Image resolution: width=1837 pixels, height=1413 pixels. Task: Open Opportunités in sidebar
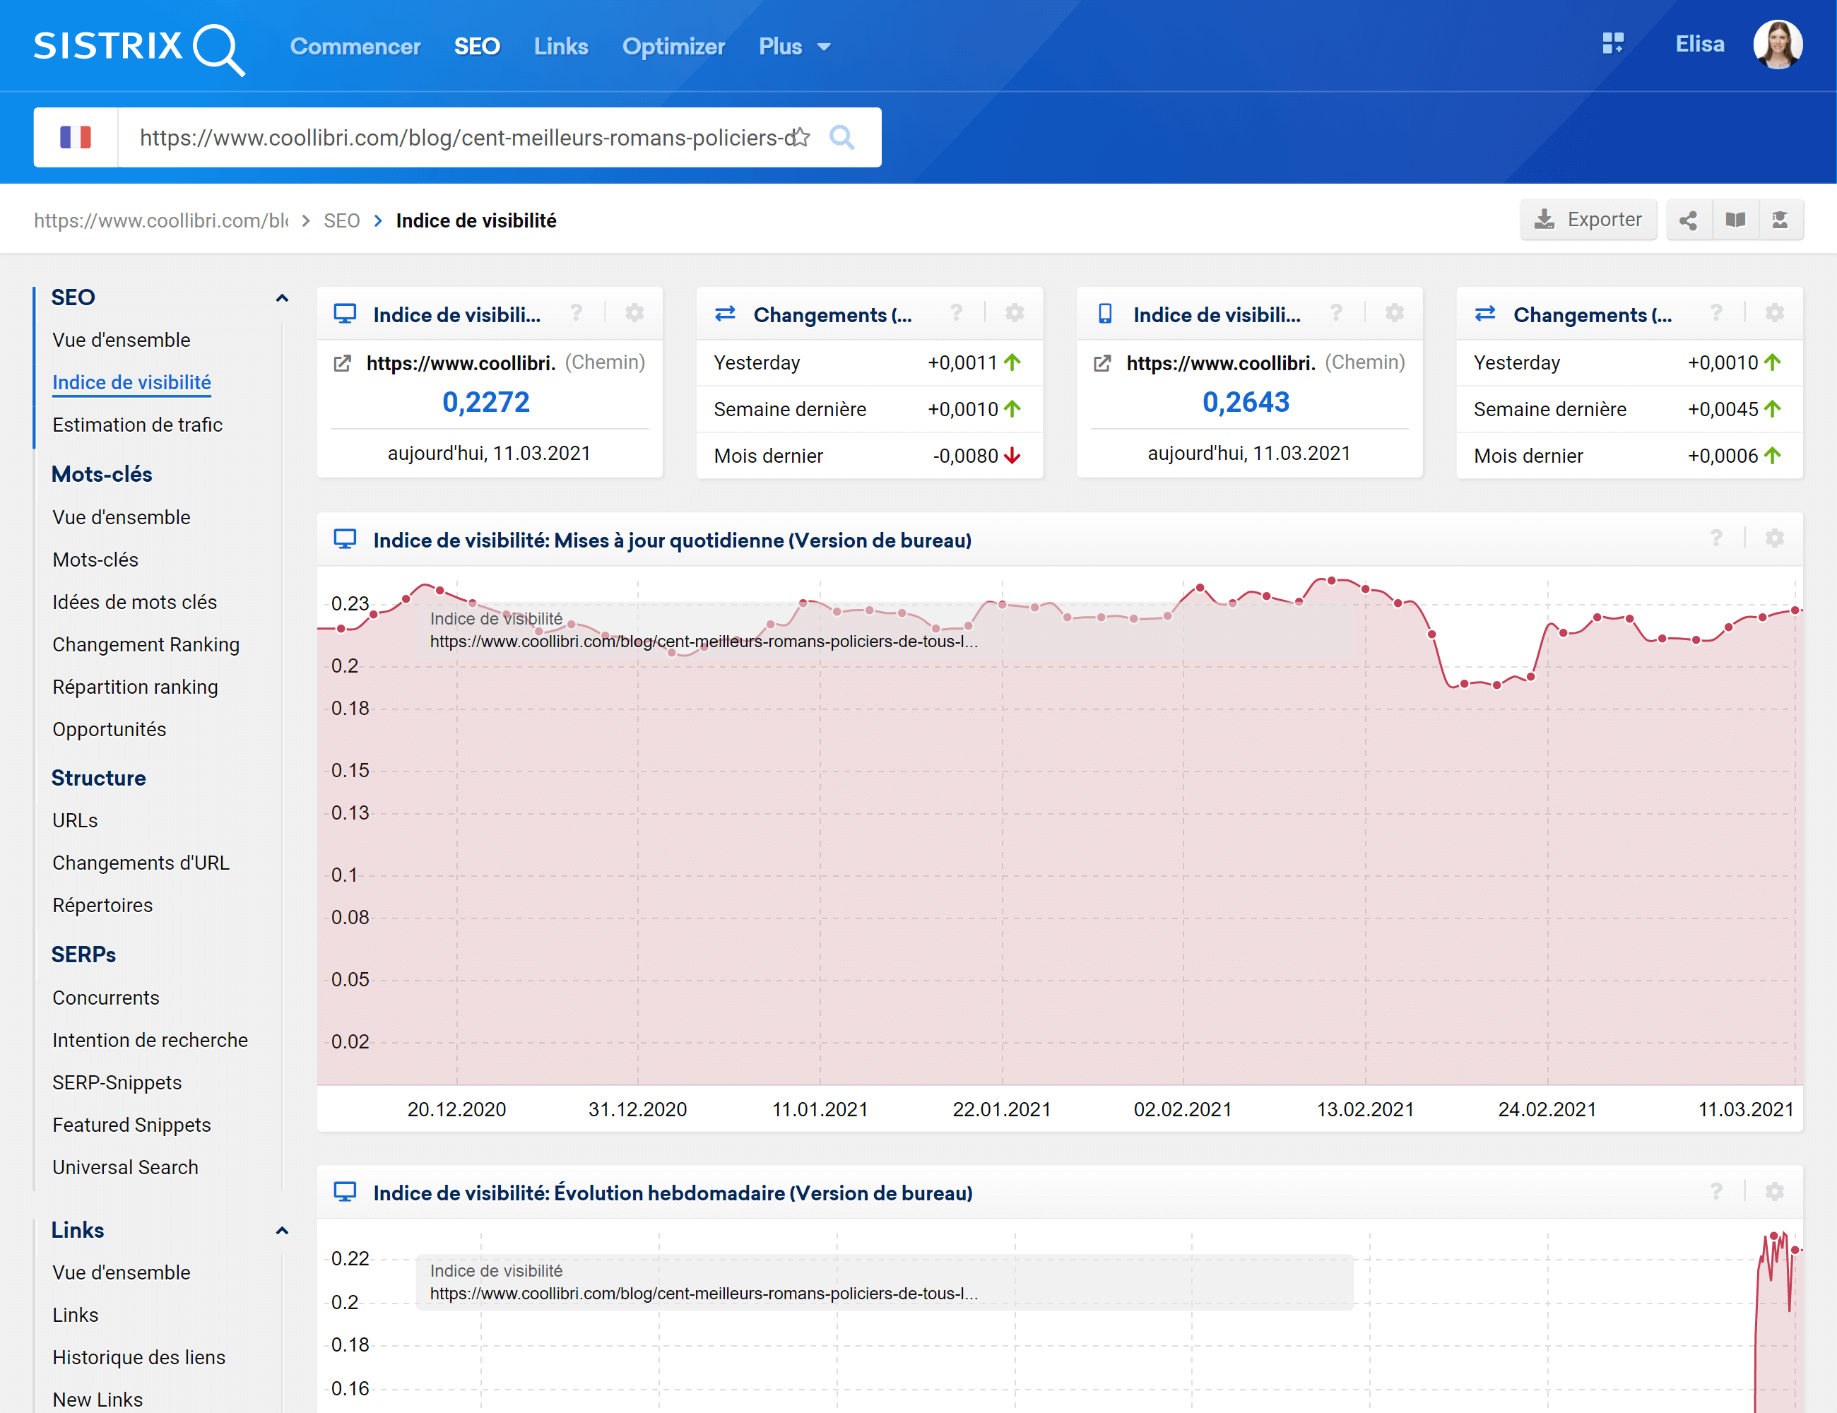(x=110, y=729)
